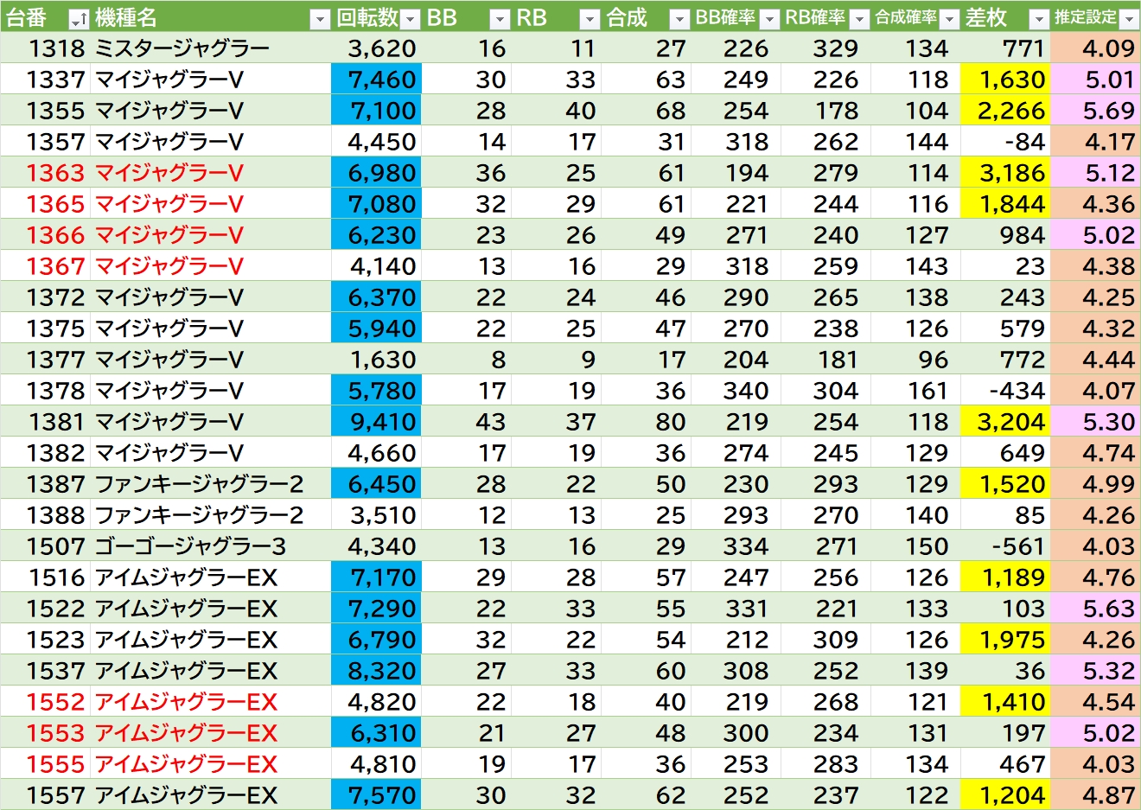This screenshot has width=1141, height=810.
Task: Open the 機種名 column filter dropdown
Action: (x=320, y=18)
